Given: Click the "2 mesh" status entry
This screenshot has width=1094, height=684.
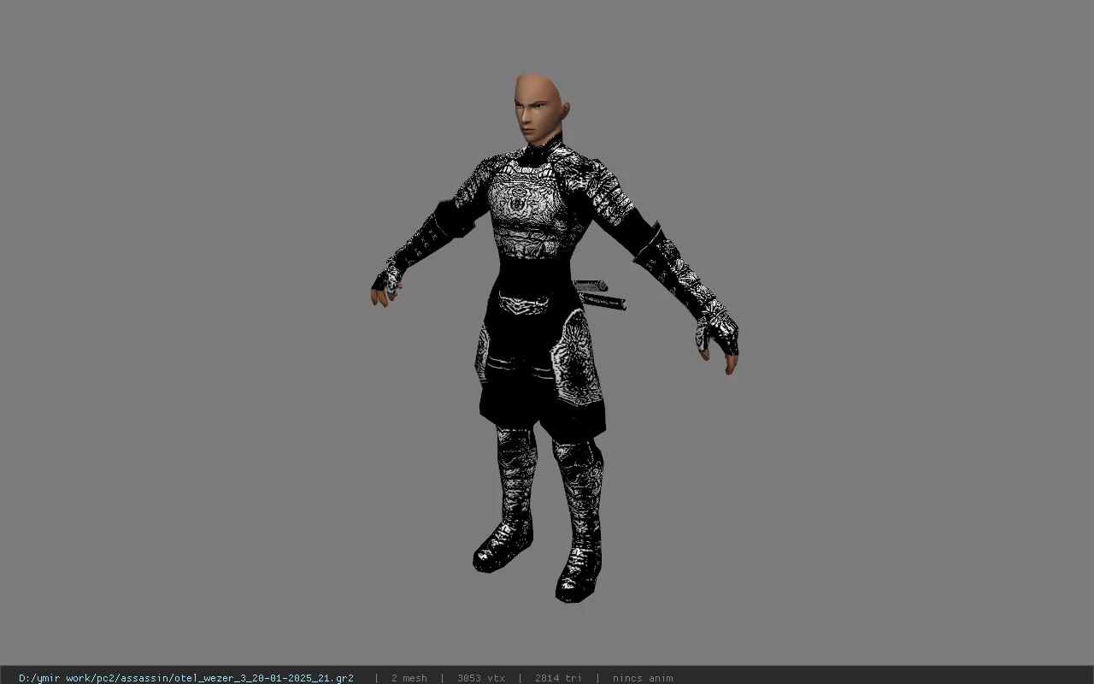Looking at the screenshot, I should (409, 678).
